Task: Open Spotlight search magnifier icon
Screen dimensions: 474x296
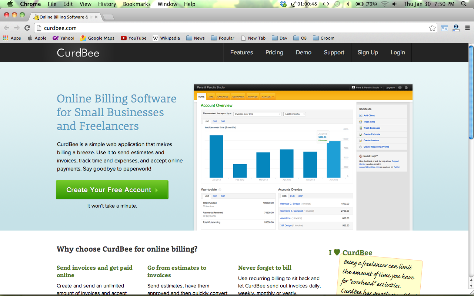Action: point(464,4)
